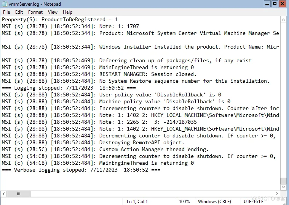The height and width of the screenshot is (205, 289).
Task: Click 'Deferring clean up of packages/files' line
Action: [127, 60]
